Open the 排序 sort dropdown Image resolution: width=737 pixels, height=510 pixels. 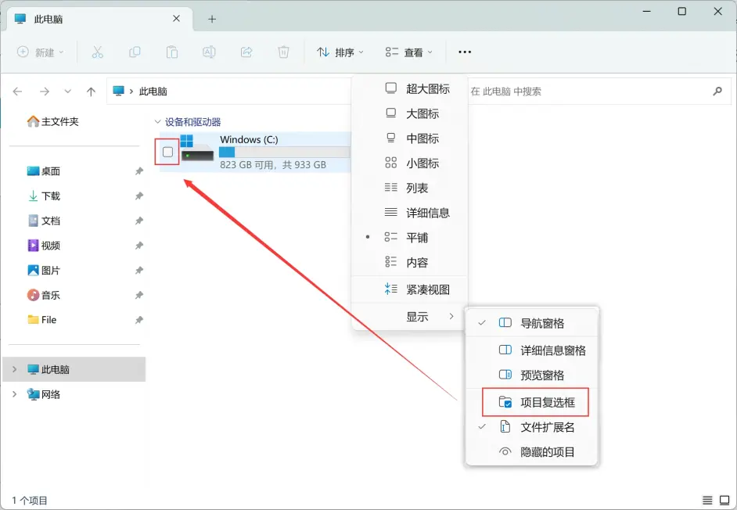pos(340,52)
